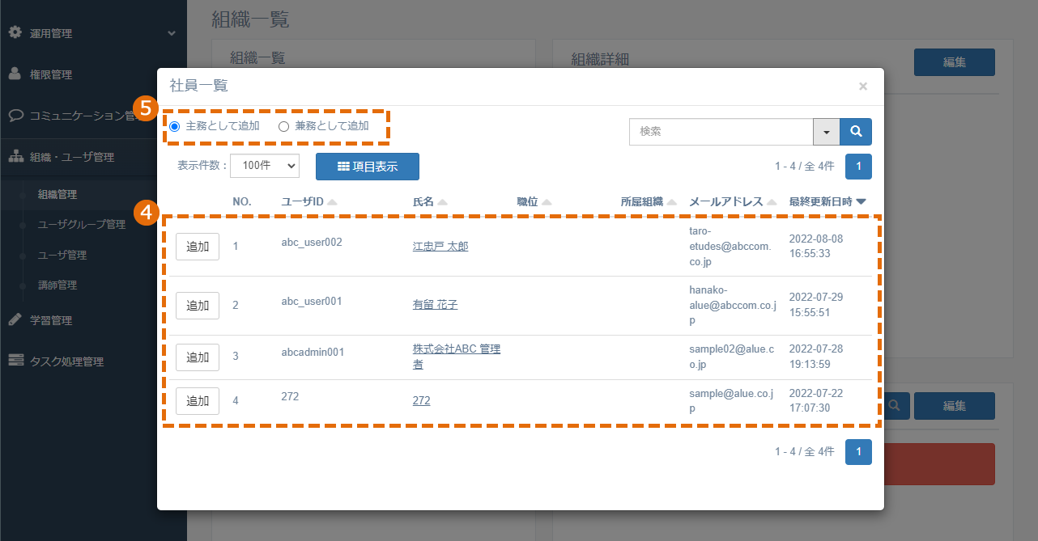Open the 272 name link
This screenshot has height=541, width=1038.
421,400
